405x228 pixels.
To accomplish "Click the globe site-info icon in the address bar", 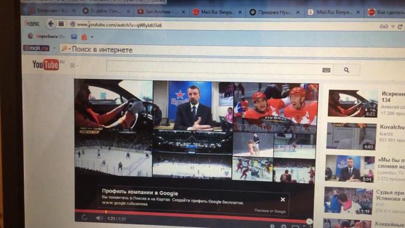I will coord(73,24).
